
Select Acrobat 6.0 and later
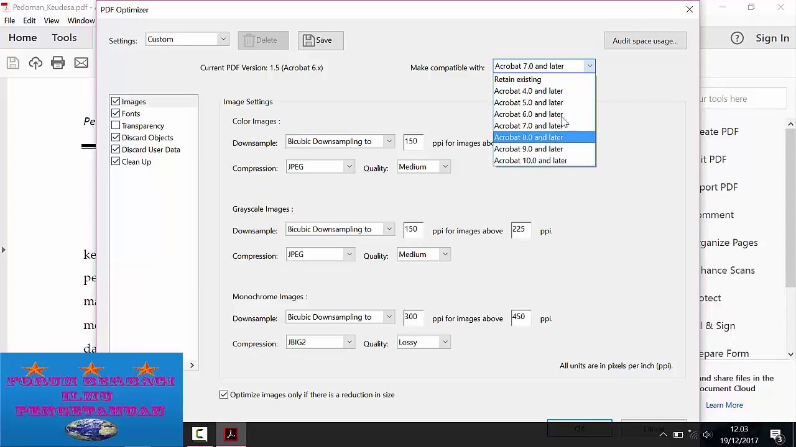(x=544, y=114)
